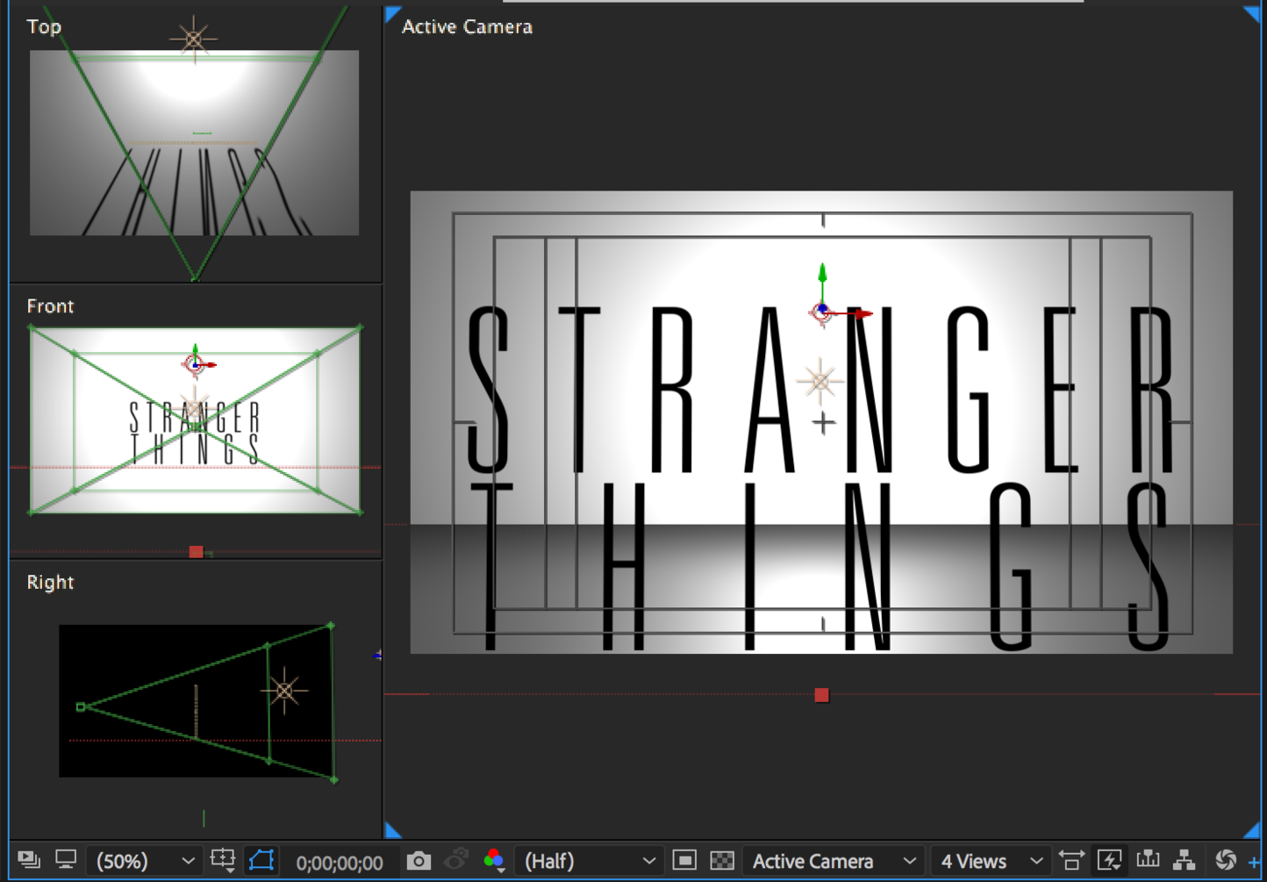Toggle pixel aspect ratio correction
The width and height of the screenshot is (1267, 882).
(x=1071, y=860)
